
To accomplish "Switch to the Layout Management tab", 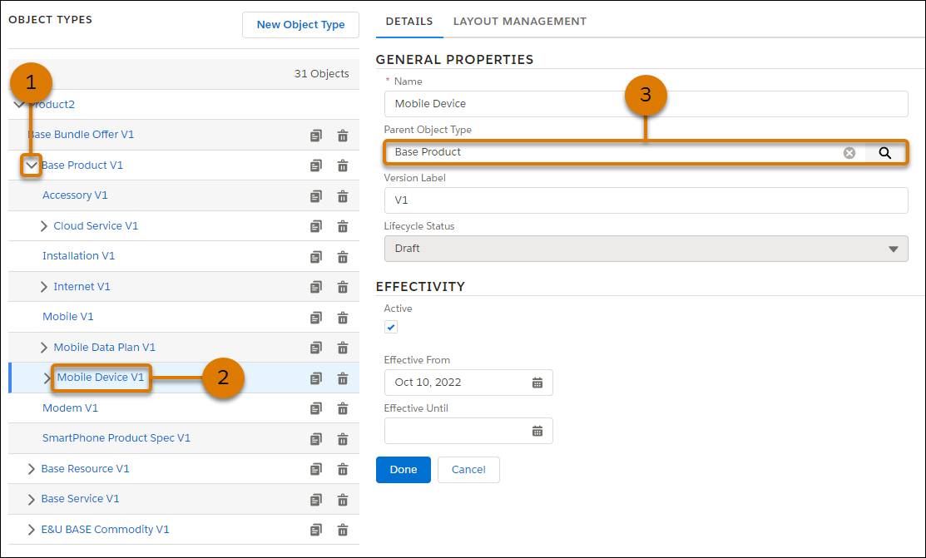I will 520,22.
